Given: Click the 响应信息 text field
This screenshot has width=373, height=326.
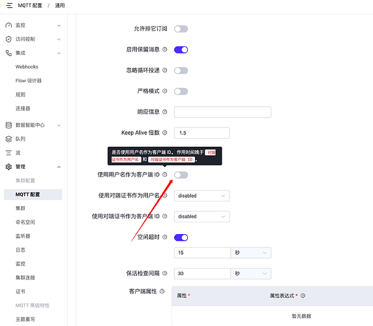Looking at the screenshot, I should 222,112.
